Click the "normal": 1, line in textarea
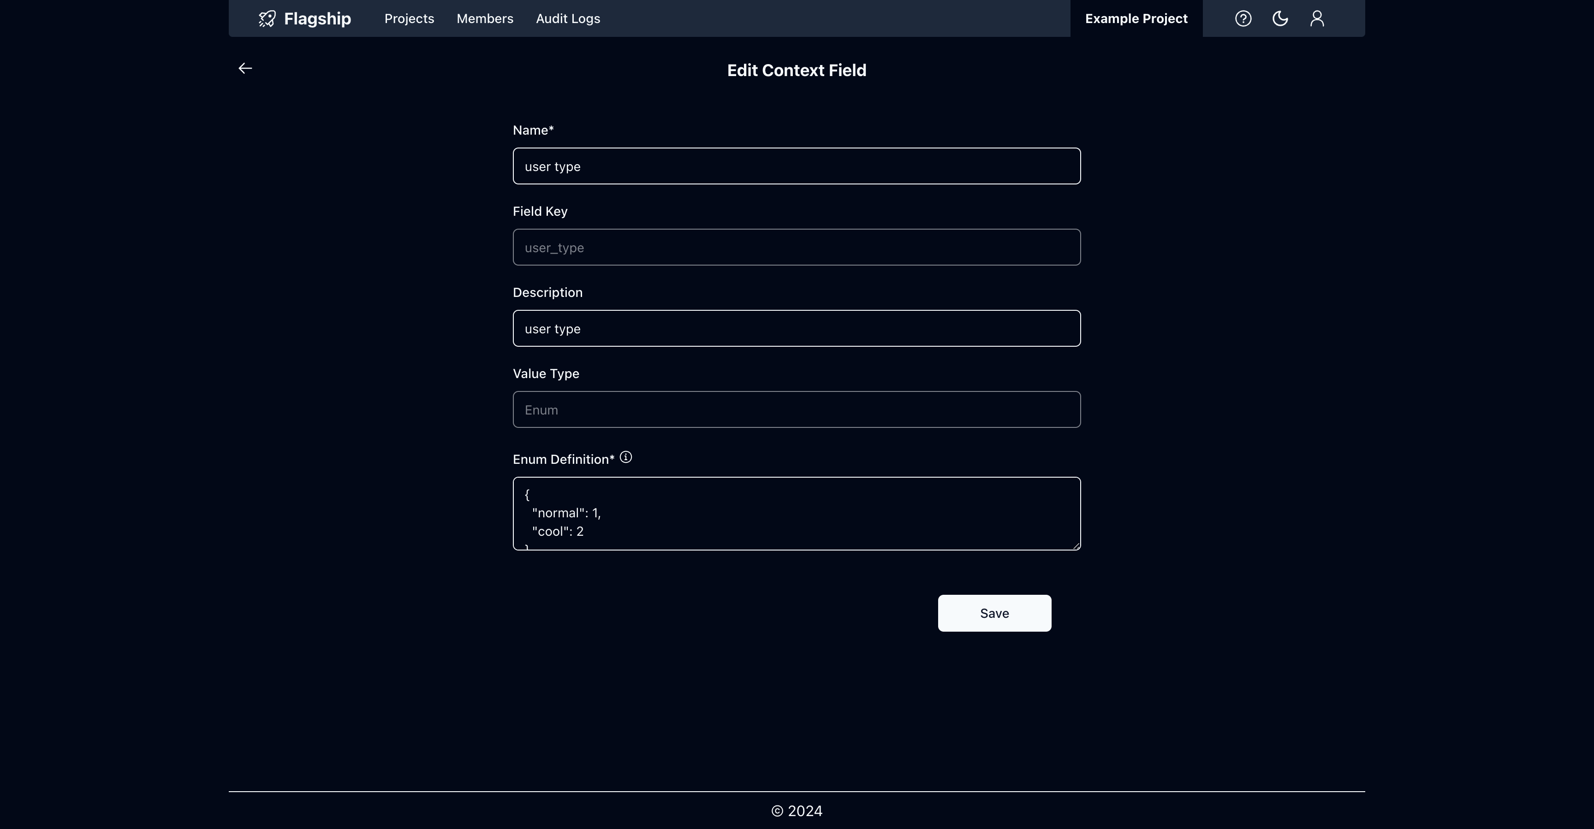 coord(566,513)
